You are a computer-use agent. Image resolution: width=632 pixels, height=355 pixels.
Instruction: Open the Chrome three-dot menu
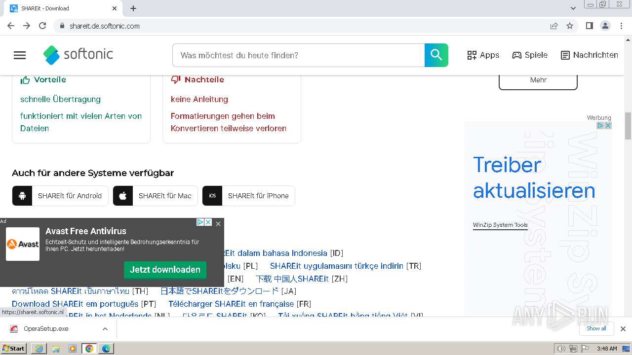pyautogui.click(x=621, y=26)
